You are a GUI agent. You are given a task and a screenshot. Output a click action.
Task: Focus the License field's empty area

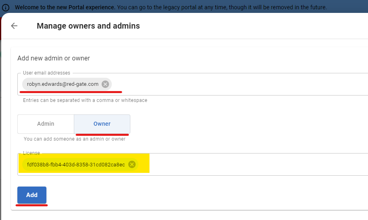[258, 164]
